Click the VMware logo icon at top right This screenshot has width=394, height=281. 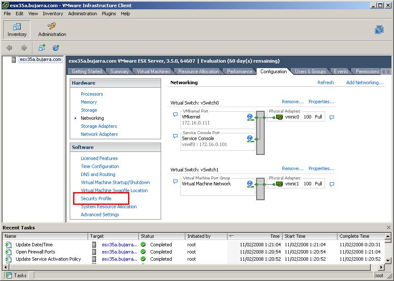379,30
